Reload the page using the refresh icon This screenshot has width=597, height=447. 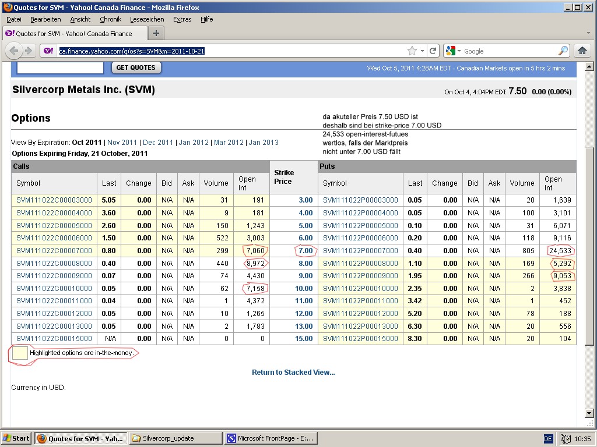point(433,51)
